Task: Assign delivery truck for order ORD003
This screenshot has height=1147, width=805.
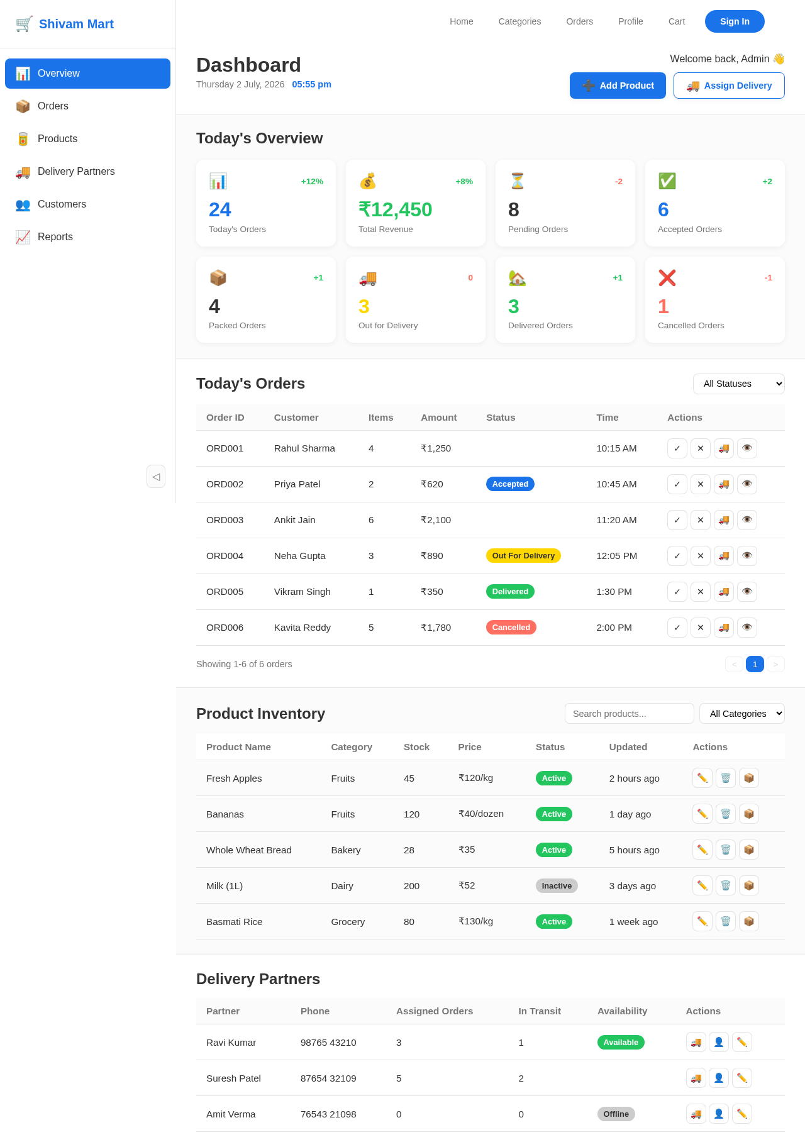Action: point(724,520)
